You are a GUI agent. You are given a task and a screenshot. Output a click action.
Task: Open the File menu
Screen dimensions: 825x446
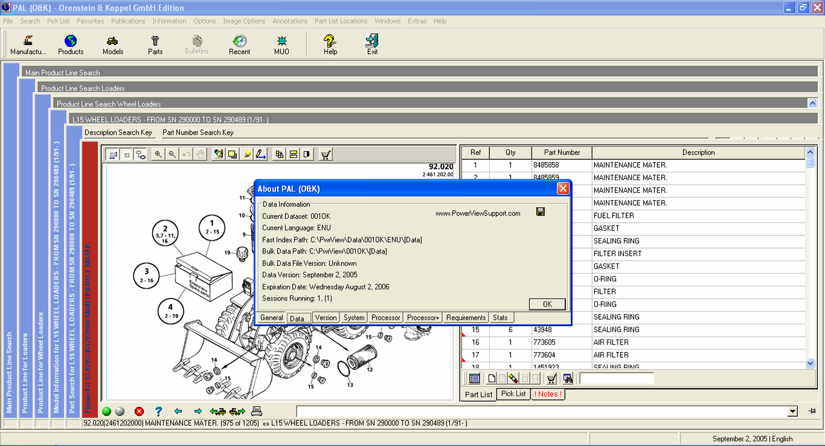click(x=8, y=21)
